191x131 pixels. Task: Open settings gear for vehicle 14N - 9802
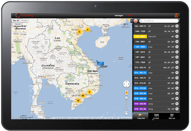[x=177, y=47]
